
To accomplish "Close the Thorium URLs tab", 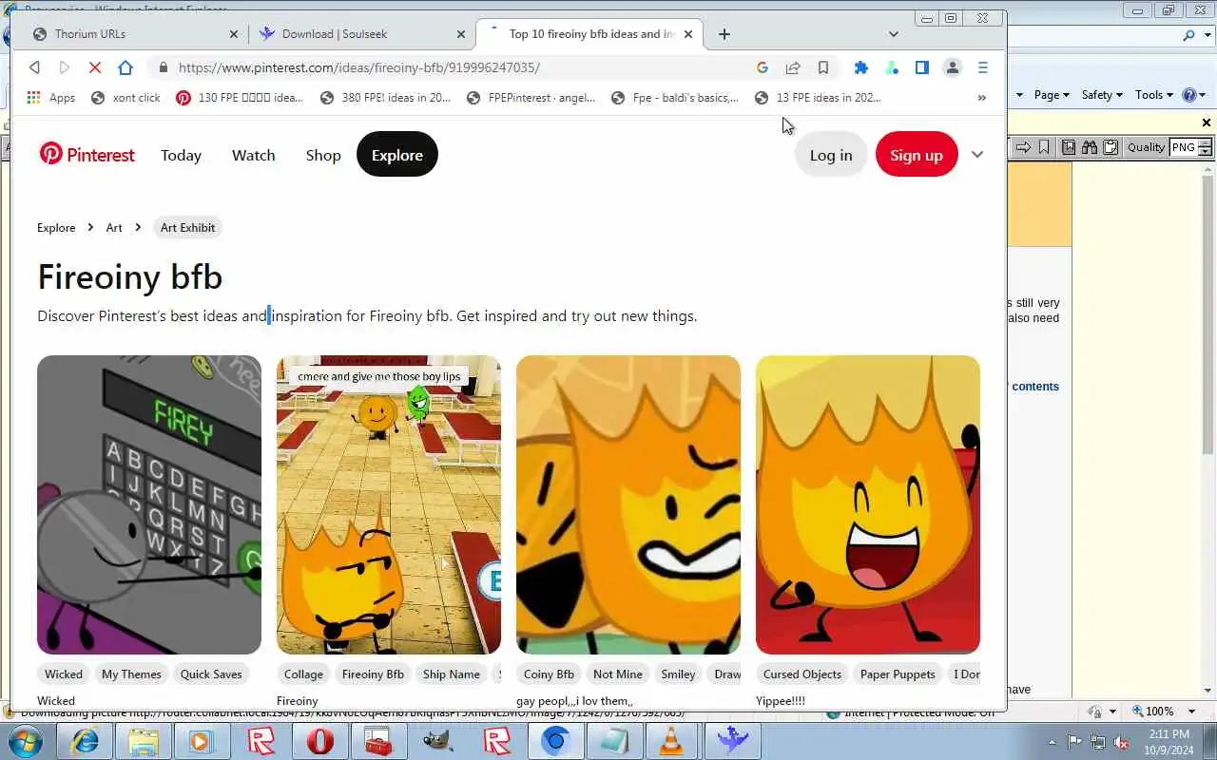I will pos(234,34).
